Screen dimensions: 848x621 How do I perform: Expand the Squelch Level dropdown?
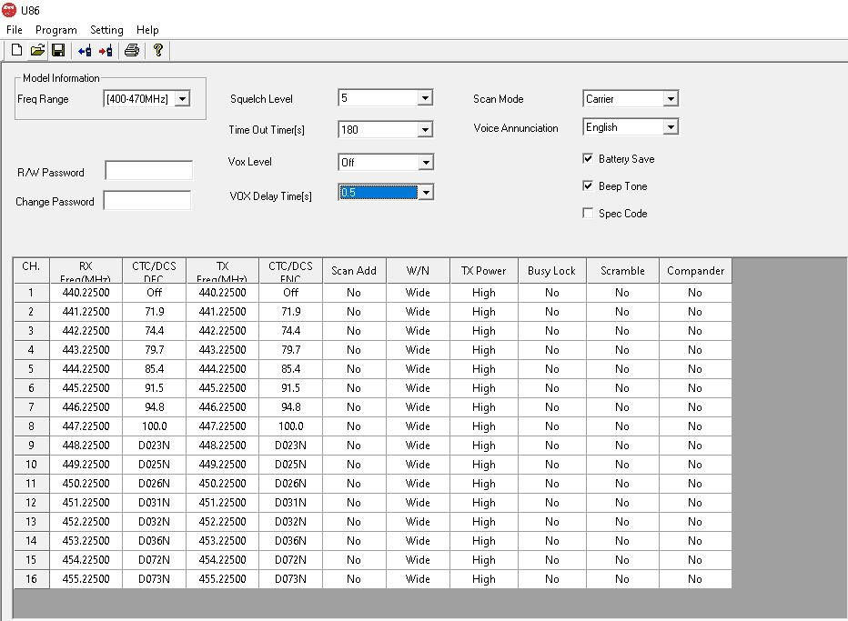(426, 98)
